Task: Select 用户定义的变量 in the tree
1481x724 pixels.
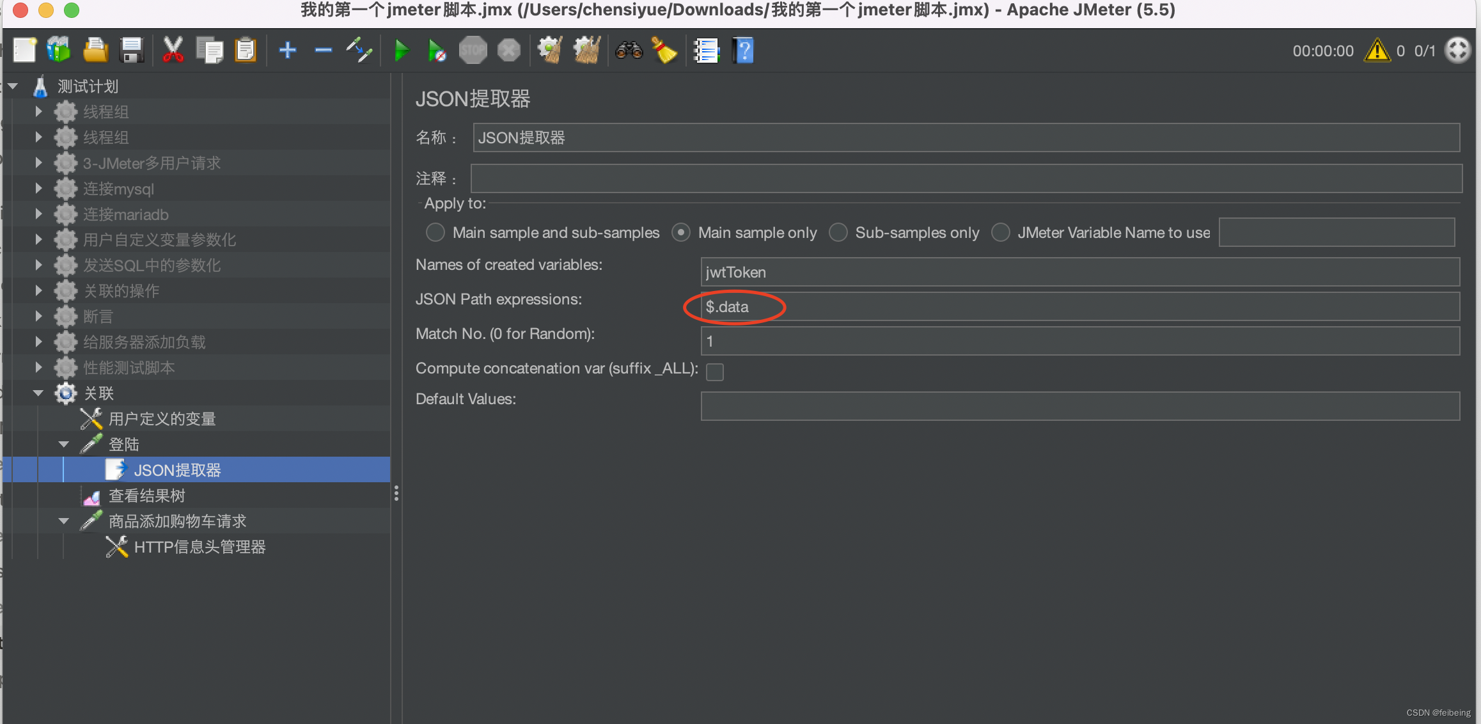Action: (x=162, y=419)
